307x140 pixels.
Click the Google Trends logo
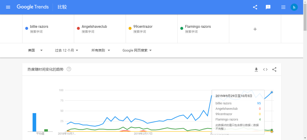pyautogui.click(x=33, y=7)
